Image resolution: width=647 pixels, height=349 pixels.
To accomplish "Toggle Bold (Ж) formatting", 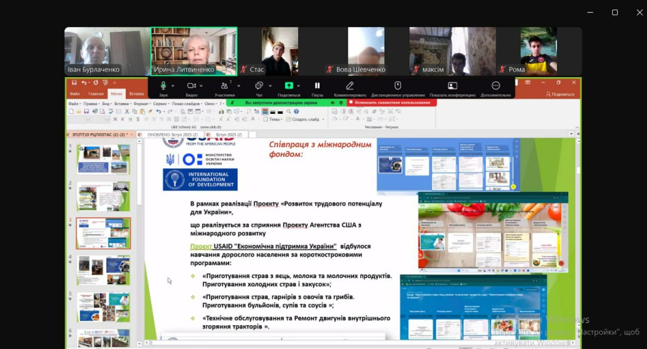I will (115, 119).
